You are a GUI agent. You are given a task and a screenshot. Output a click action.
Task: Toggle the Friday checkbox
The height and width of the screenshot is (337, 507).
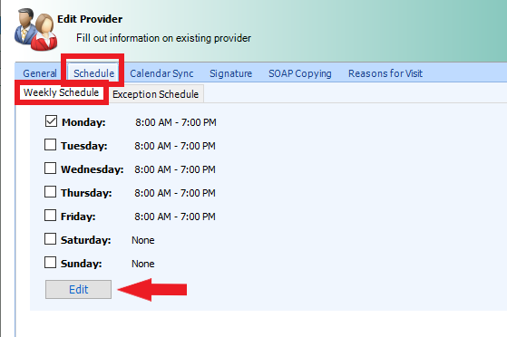[x=50, y=216]
